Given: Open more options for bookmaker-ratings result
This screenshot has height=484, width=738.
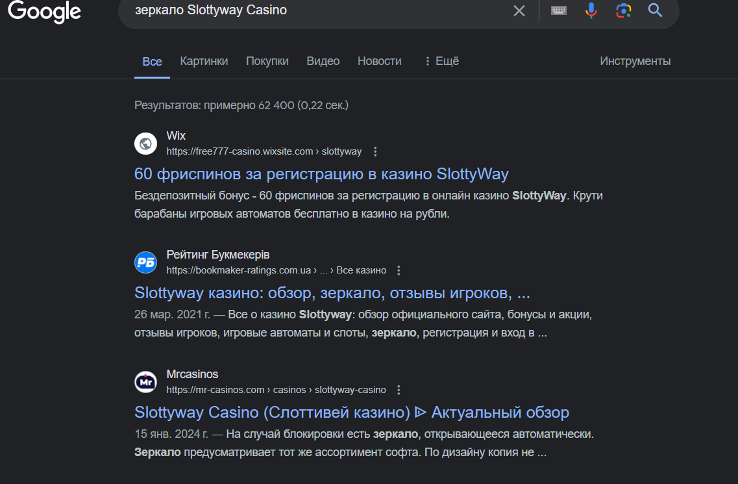Looking at the screenshot, I should 399,270.
